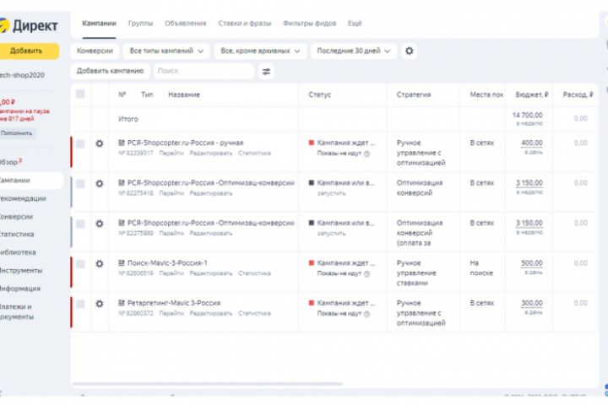Viewport: 608px width, 405px height.
Task: Switch to Объявления tab
Action: coord(185,24)
